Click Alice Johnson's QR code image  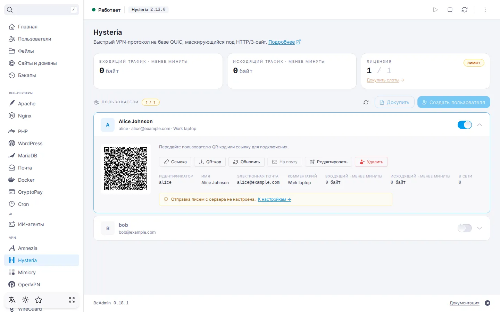click(126, 169)
